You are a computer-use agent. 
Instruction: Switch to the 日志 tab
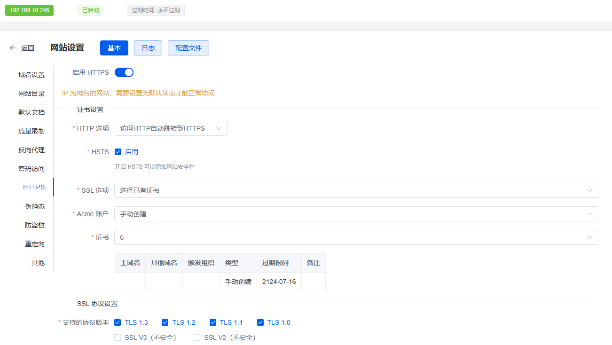[x=148, y=48]
